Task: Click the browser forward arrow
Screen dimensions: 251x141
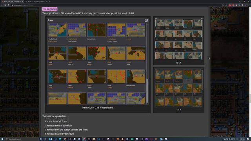Action: 5,5
